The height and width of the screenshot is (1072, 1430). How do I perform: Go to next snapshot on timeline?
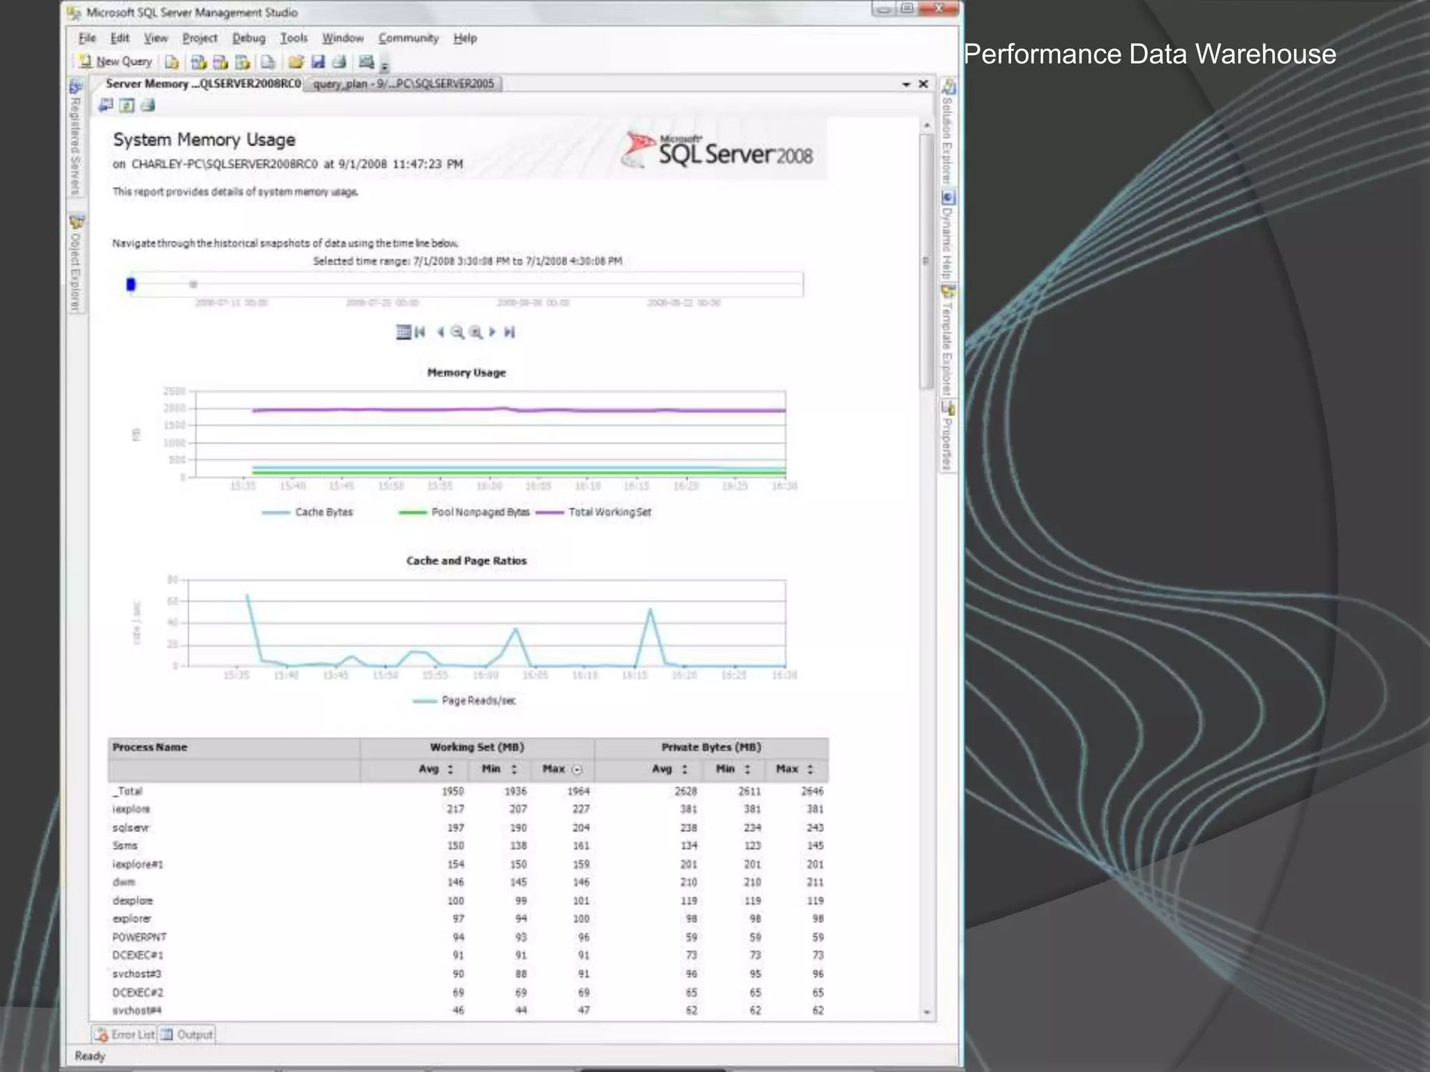[492, 332]
